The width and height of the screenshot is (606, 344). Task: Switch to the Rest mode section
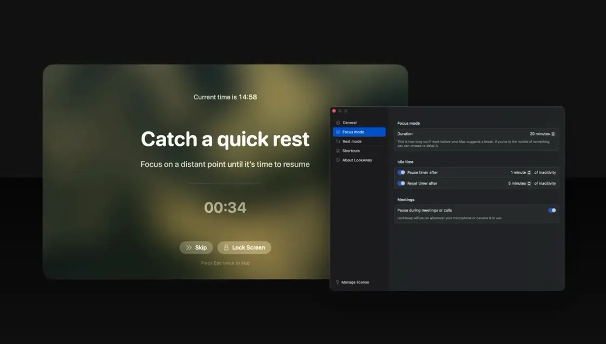pyautogui.click(x=359, y=141)
